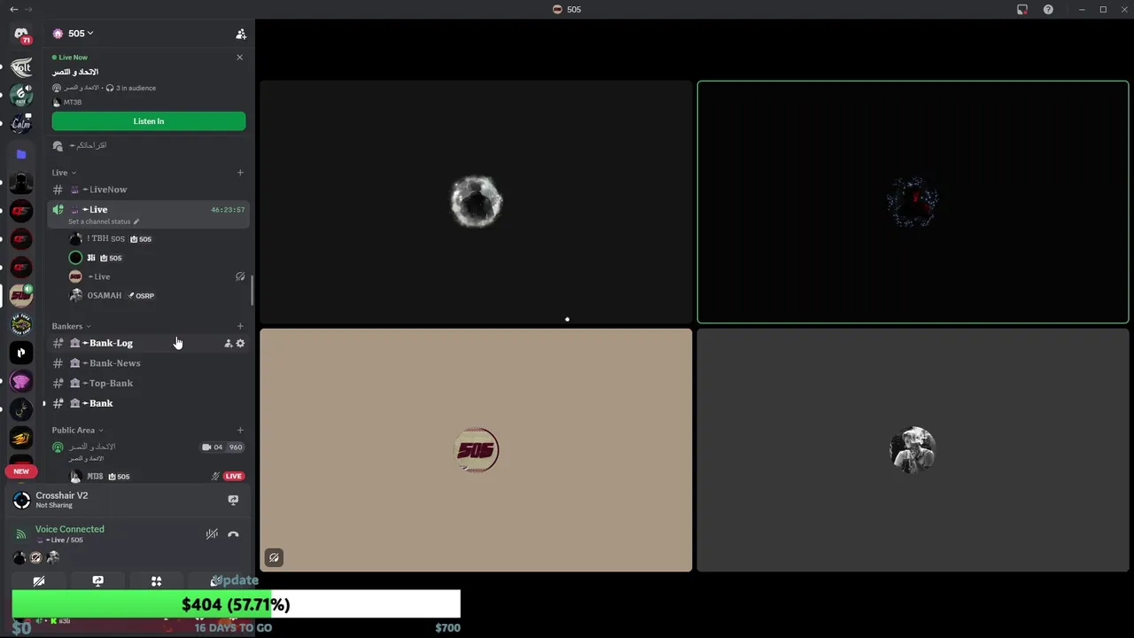The height and width of the screenshot is (638, 1134).
Task: Close the Live Now stage card
Action: (x=239, y=57)
